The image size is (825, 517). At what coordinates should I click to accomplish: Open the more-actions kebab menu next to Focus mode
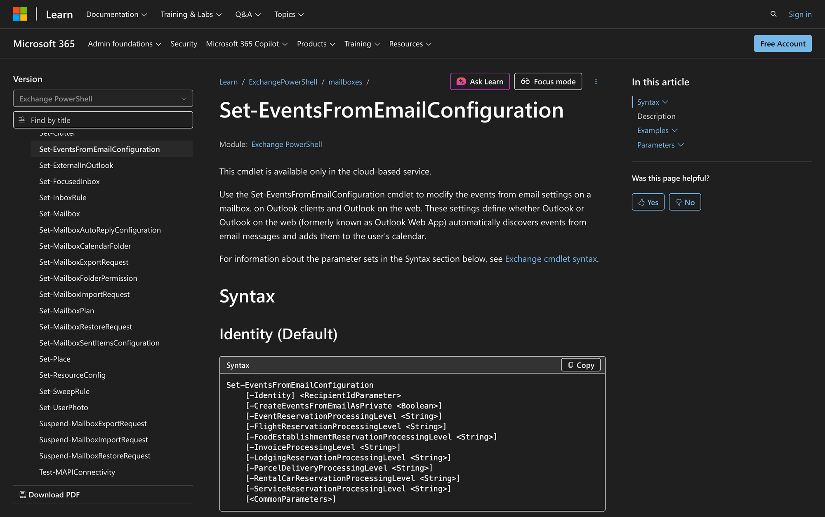pos(596,81)
